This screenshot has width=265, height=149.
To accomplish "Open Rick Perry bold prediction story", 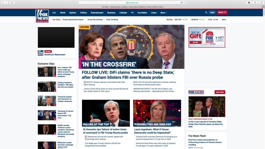I will (x=205, y=142).
